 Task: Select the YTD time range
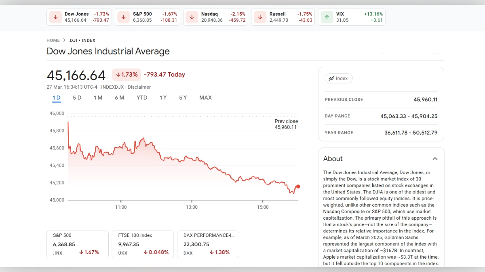pyautogui.click(x=141, y=98)
